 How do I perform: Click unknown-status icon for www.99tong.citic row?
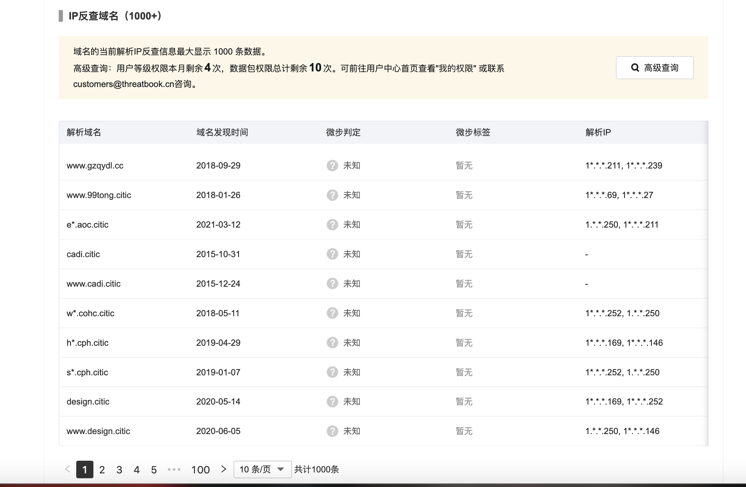(x=332, y=195)
